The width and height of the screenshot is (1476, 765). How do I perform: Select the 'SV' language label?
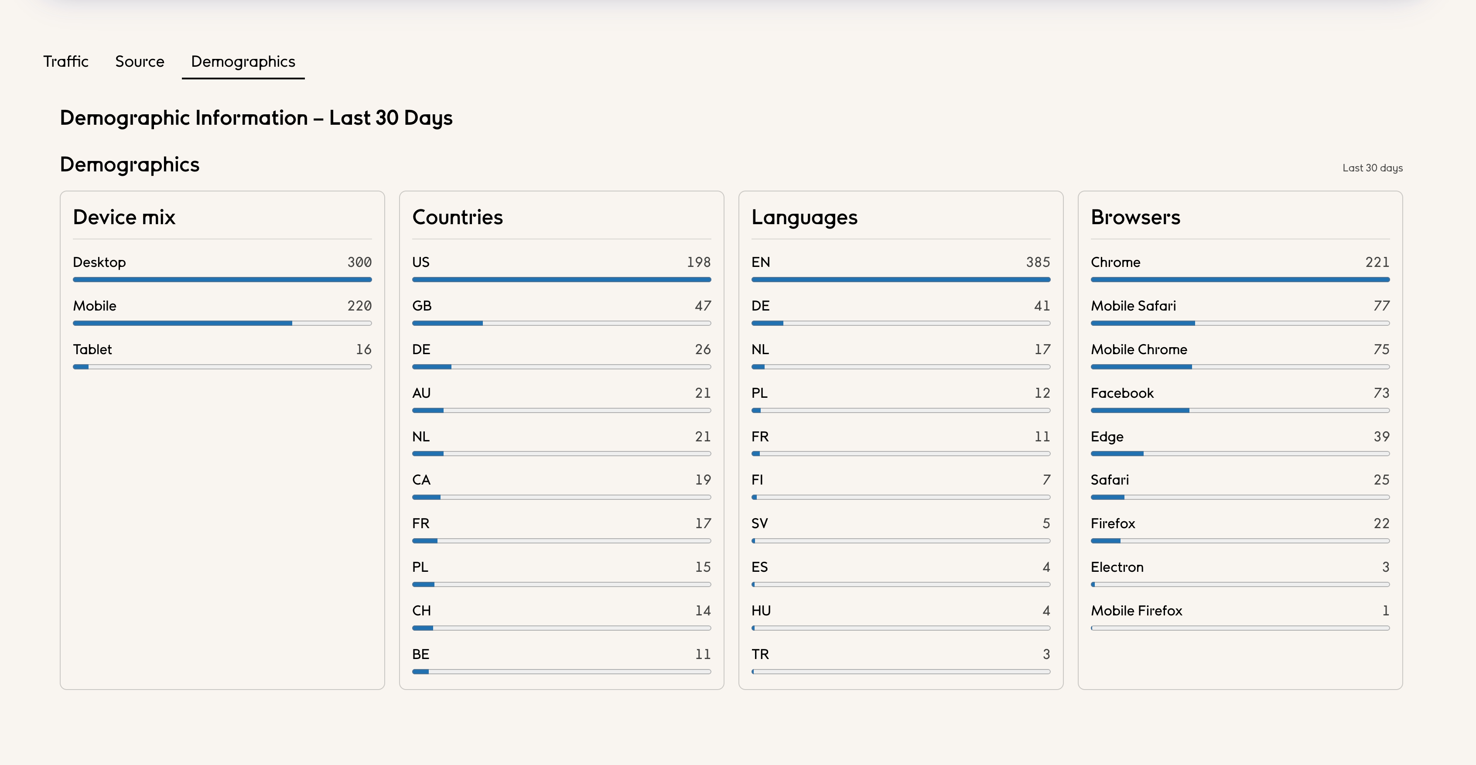pos(760,523)
